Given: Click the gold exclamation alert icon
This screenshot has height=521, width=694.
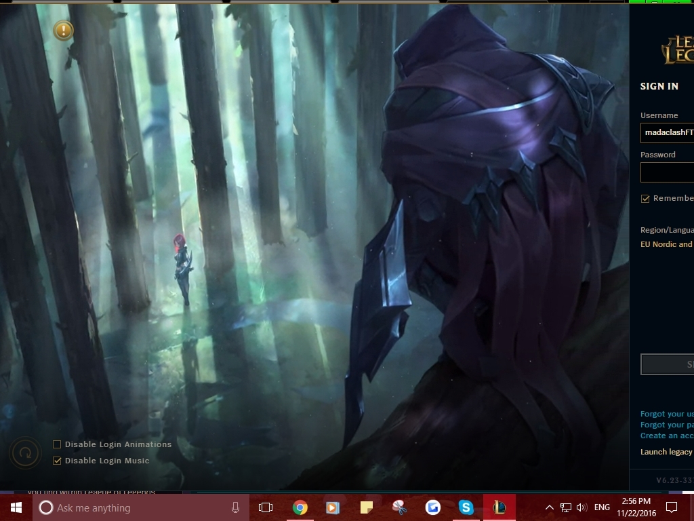Looking at the screenshot, I should click(63, 31).
